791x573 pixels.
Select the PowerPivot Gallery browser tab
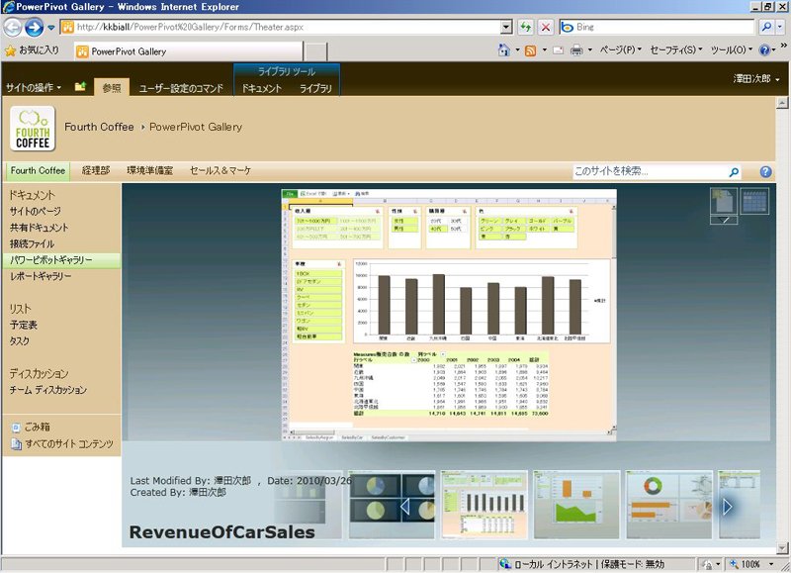(189, 51)
